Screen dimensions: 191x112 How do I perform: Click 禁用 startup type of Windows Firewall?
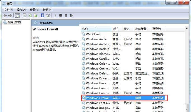pyautogui.click(x=138, y=98)
